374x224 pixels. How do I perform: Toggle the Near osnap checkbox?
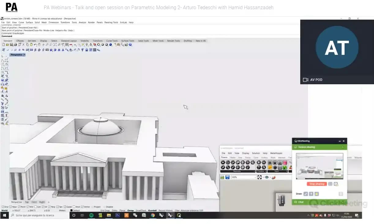(x=11, y=207)
